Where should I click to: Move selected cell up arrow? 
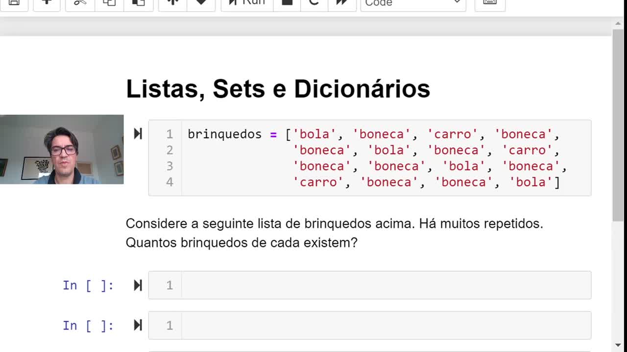click(172, 3)
